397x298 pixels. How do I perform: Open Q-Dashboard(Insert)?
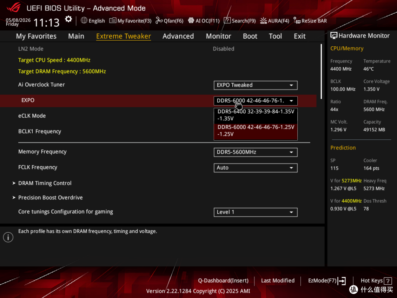223,280
